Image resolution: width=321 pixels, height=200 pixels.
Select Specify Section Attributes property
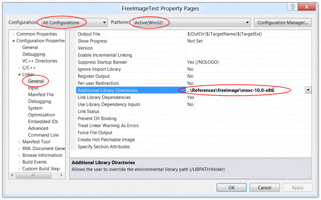pos(194,147)
